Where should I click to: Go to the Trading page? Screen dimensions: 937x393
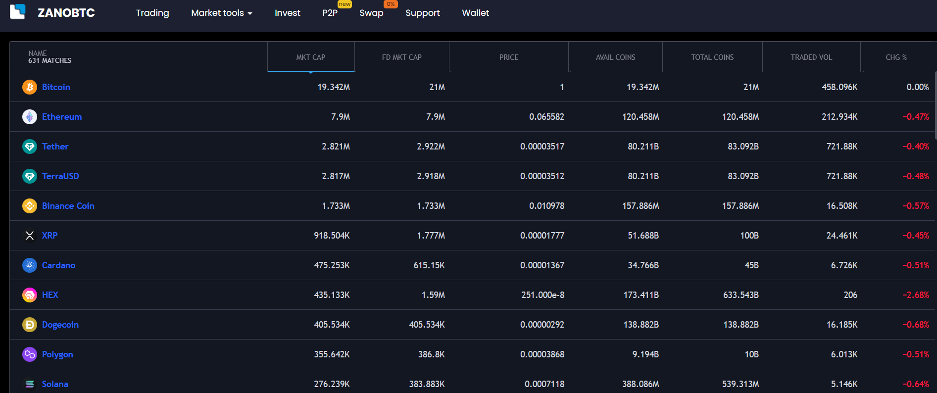coord(152,13)
